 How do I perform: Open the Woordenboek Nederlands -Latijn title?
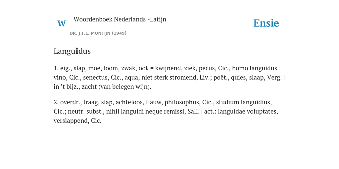(120, 19)
